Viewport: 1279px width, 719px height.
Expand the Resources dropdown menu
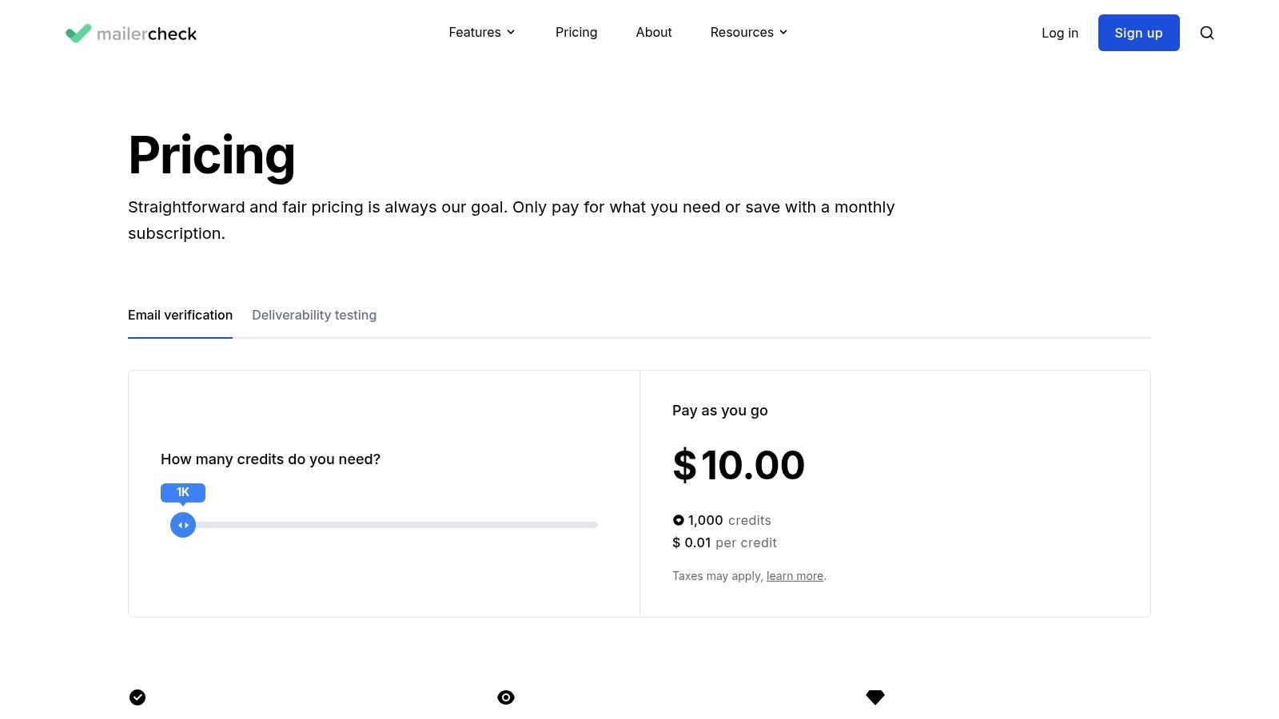click(742, 32)
